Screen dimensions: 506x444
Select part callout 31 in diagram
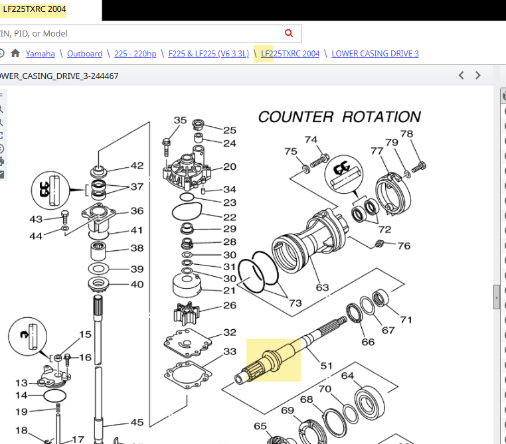point(230,267)
